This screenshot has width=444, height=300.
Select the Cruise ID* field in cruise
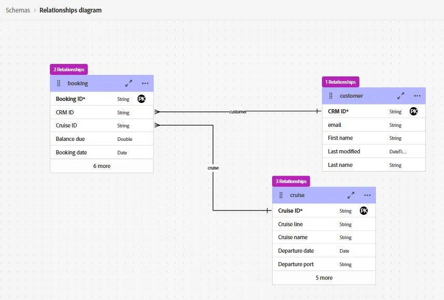(324, 211)
